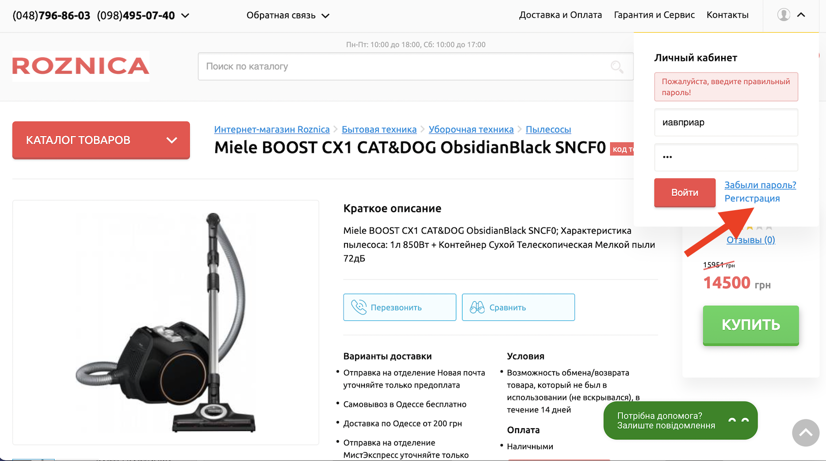Click the search magnifier icon
Image resolution: width=826 pixels, height=461 pixels.
tap(617, 67)
